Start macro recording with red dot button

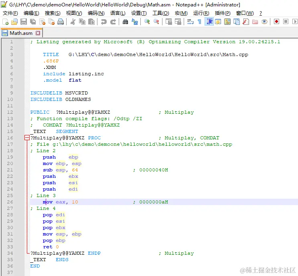(276, 22)
